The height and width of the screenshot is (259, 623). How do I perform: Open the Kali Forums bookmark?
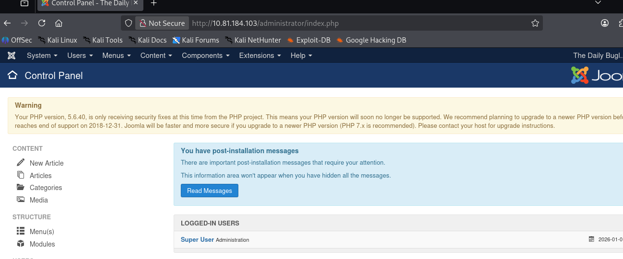point(196,40)
